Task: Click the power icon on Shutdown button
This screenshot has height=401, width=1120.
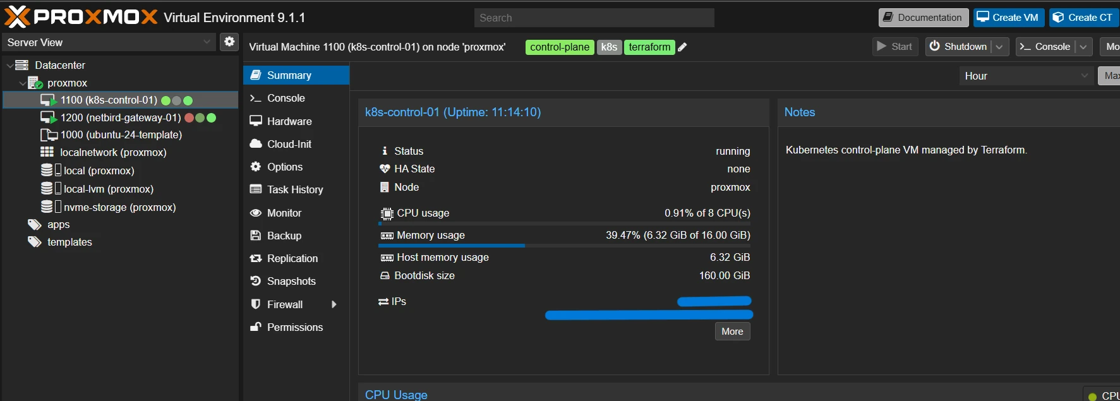Action: click(x=935, y=46)
